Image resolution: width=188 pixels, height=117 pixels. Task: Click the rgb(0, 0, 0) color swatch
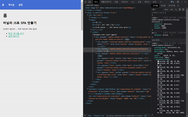coord(162,56)
